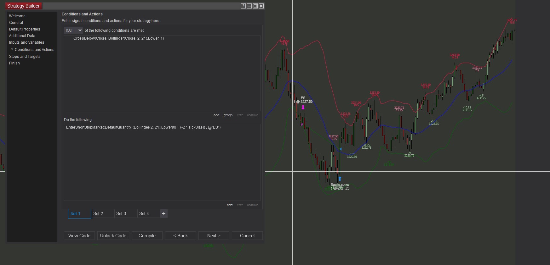Screen dimensions: 550x265
Task: Click the red '3243.00' price label
Action: 455,55
